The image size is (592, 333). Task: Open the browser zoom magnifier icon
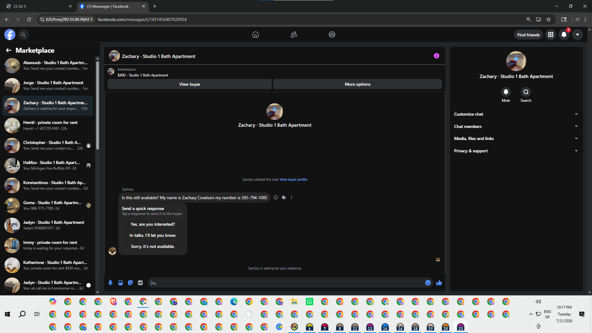point(528,19)
